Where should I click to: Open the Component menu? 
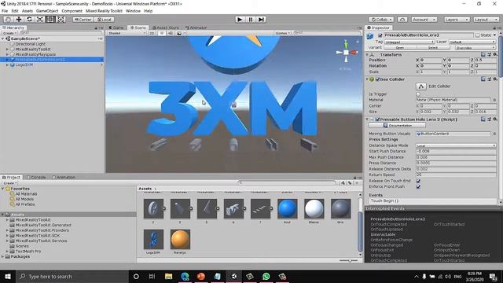[72, 11]
